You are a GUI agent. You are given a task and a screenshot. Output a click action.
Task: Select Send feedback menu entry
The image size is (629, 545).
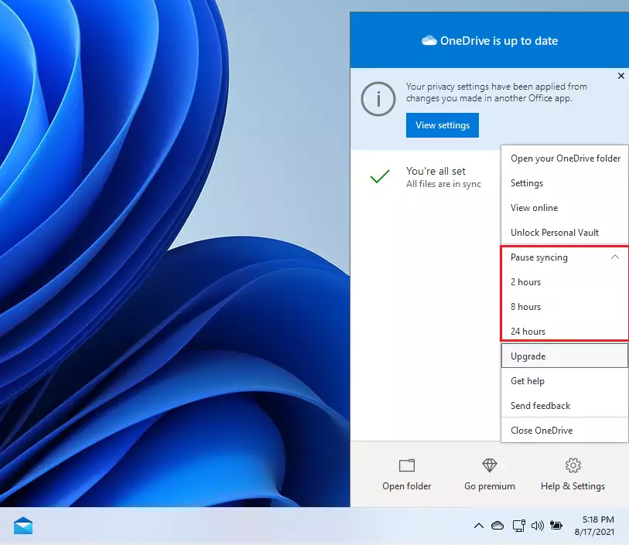point(565,406)
